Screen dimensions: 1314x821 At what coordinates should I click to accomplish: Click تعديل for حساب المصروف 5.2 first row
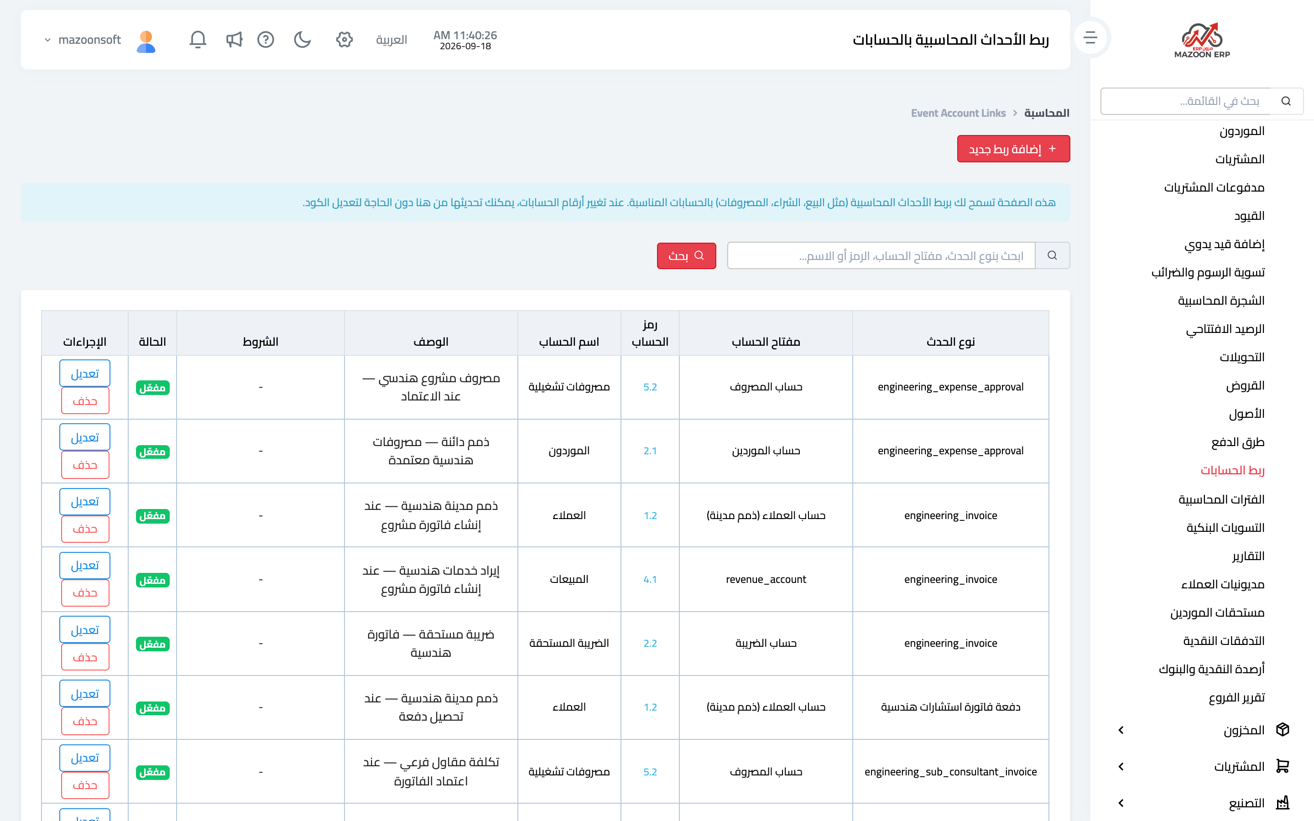pyautogui.click(x=85, y=374)
